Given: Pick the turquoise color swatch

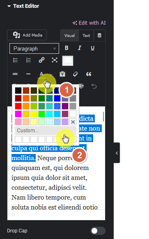Looking at the screenshot, I should pos(49,106).
